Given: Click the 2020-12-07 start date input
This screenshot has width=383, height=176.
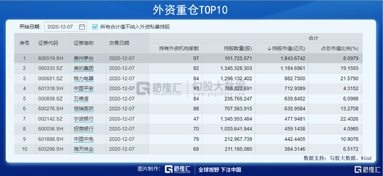Looking at the screenshot, I should coord(66,27).
